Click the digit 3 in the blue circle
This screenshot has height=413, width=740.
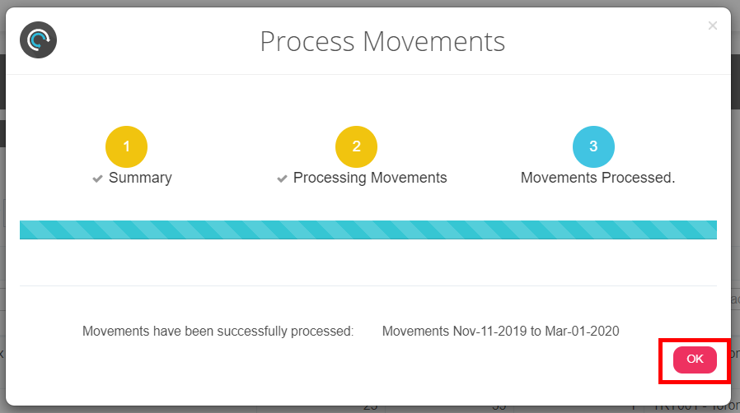pos(593,147)
